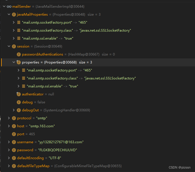Expand the first socketFactory.port entry under javaMailProperties
The width and height of the screenshot is (195, 172).
[14, 22]
